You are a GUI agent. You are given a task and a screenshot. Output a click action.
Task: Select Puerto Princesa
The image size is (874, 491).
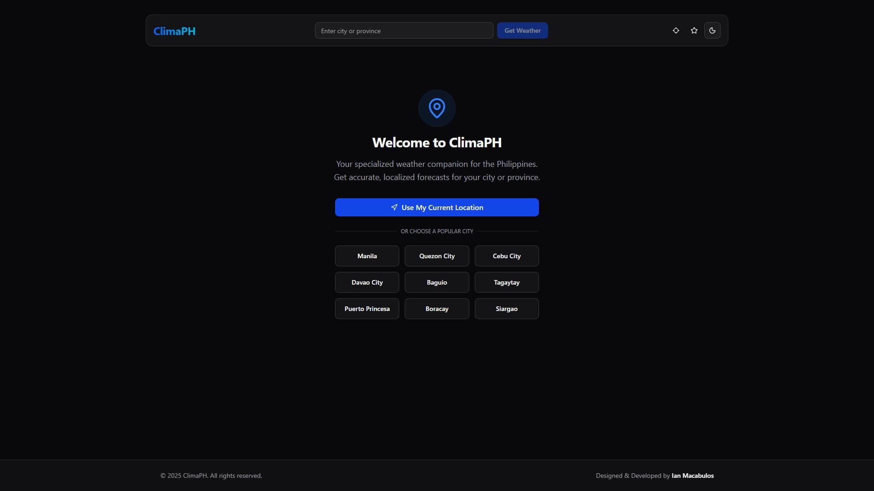[367, 309]
